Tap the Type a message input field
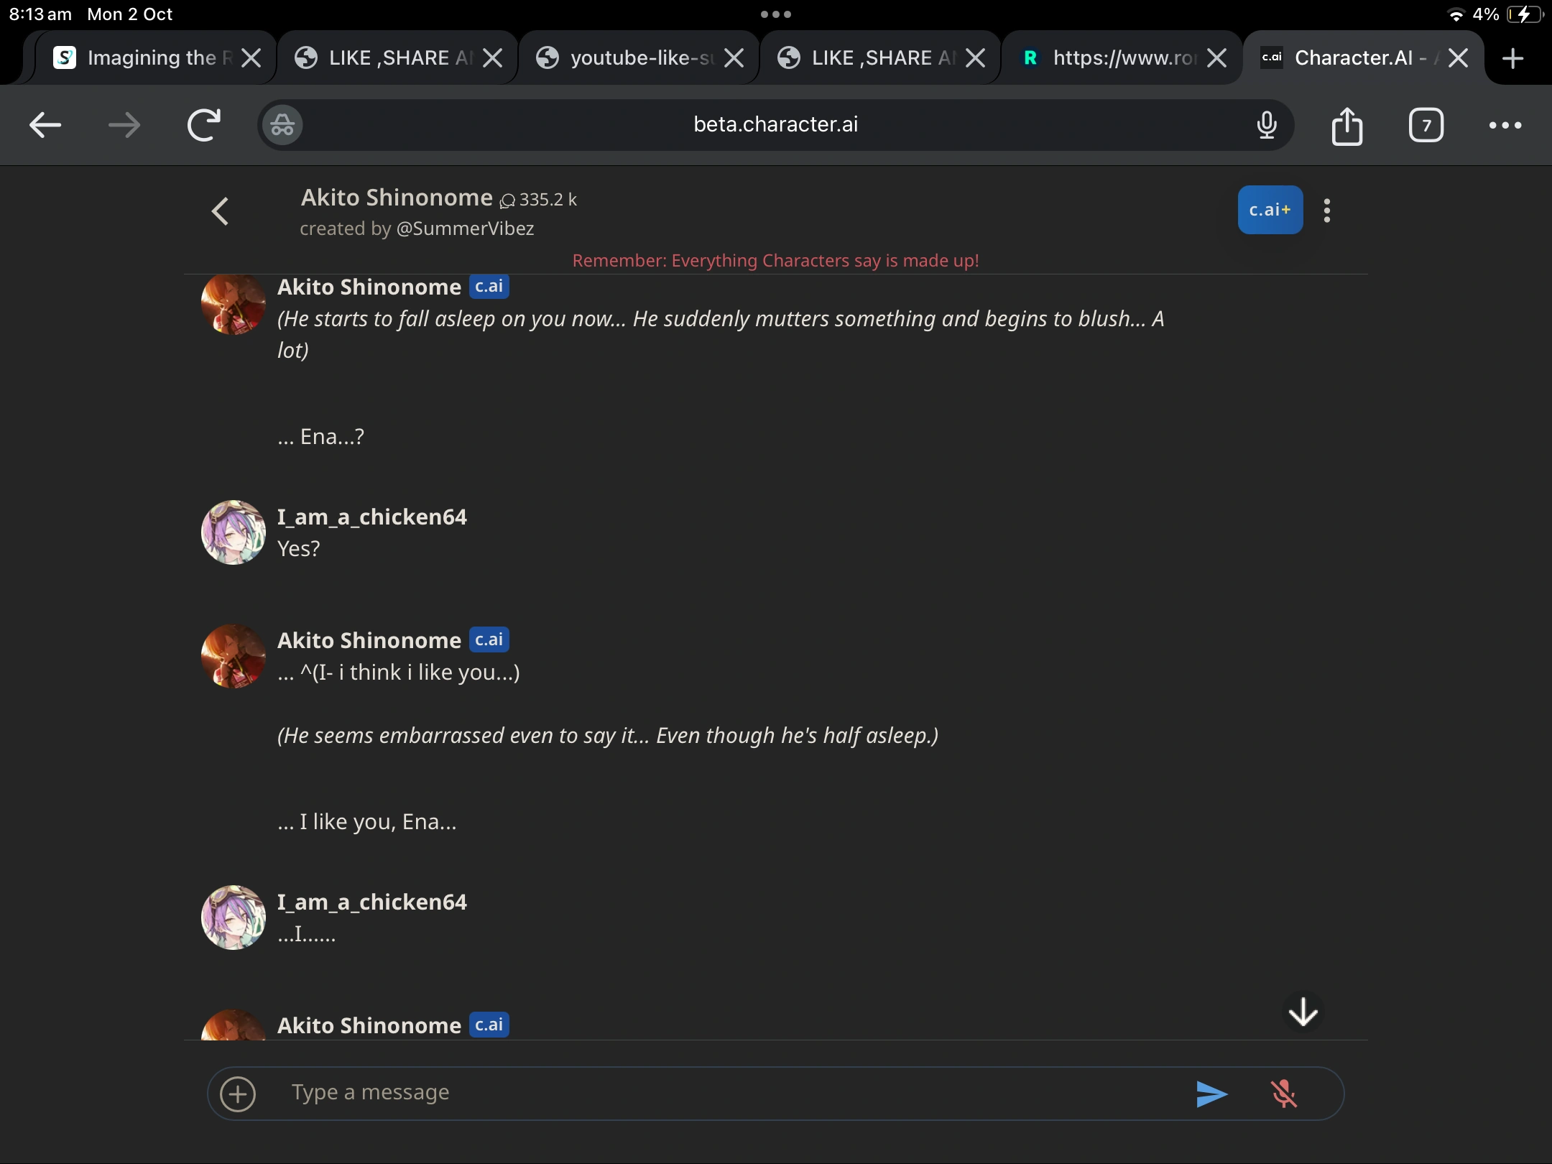Screen dimensions: 1552x1164 647,1093
